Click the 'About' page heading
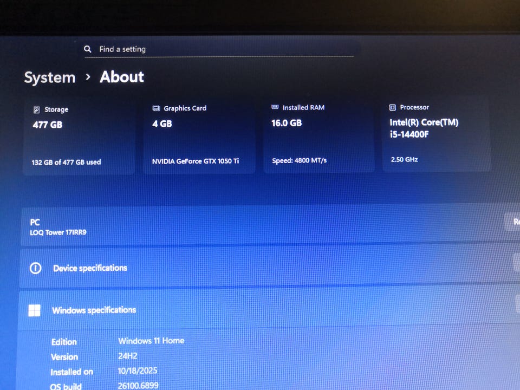 point(122,77)
